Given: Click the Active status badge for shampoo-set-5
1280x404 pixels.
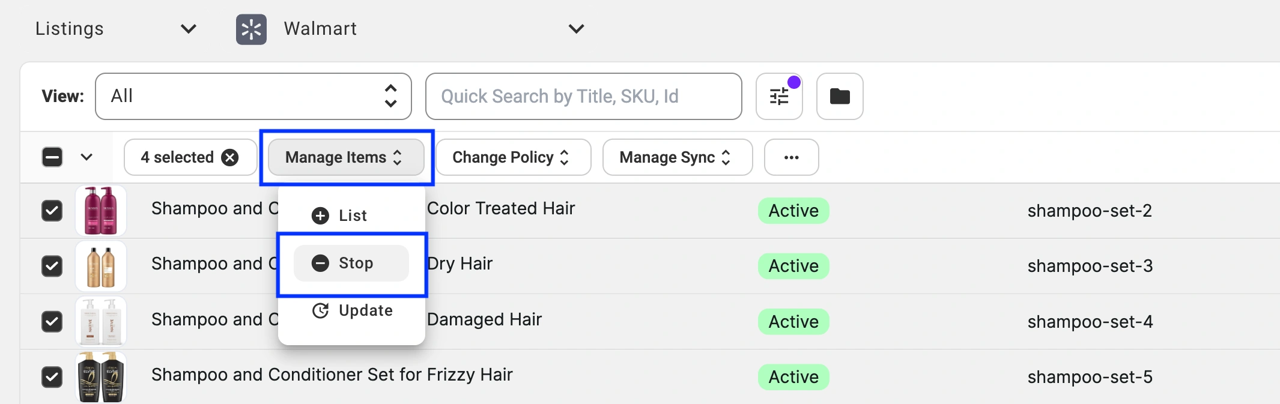Looking at the screenshot, I should tap(793, 377).
